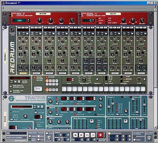
Task: Click the Subtractor Polyphony stepper
Action: (x=41, y=117)
